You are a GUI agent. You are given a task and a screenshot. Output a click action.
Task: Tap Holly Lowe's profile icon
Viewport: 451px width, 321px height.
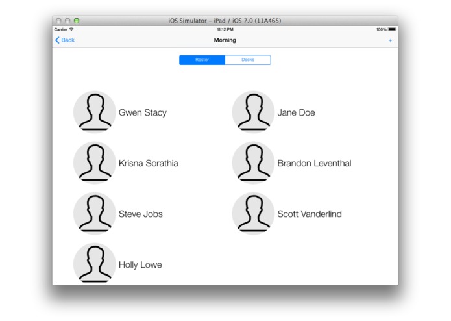click(95, 263)
